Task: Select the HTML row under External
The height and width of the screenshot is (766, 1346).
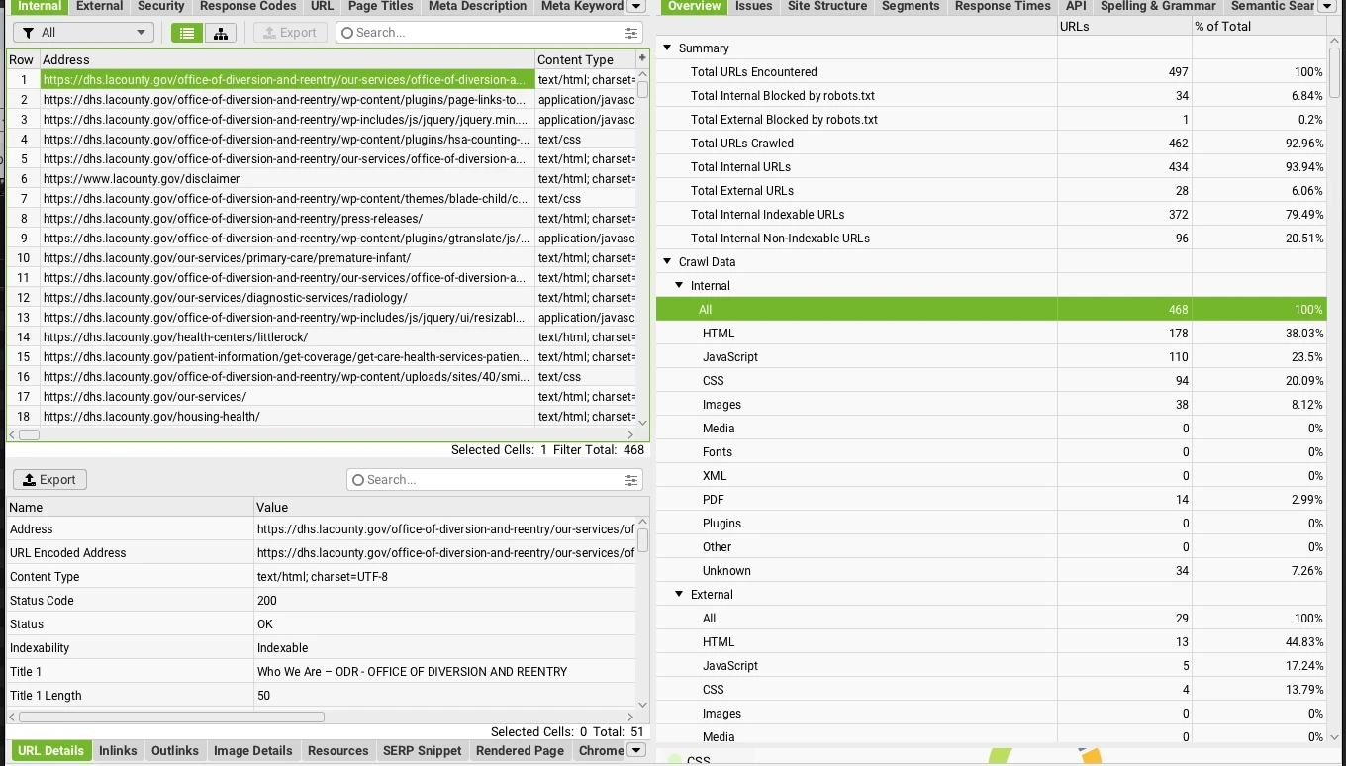Action: pyautogui.click(x=991, y=642)
